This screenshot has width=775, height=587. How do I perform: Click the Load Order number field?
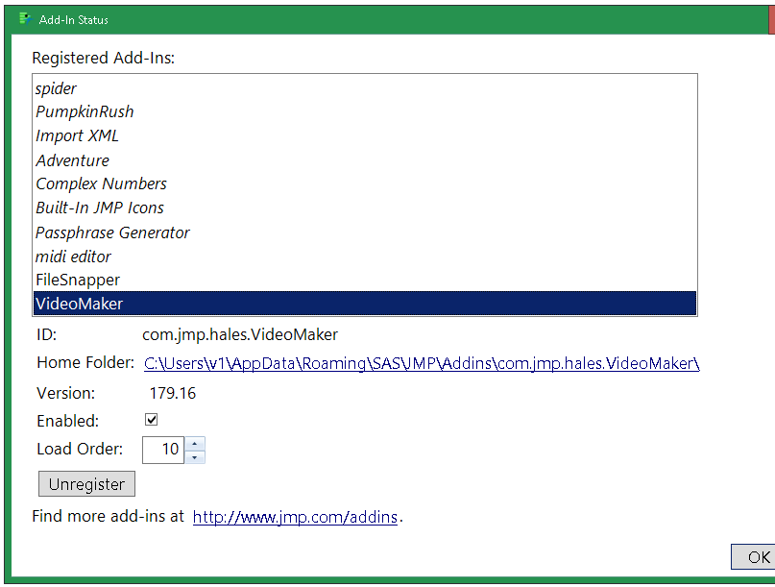pyautogui.click(x=163, y=450)
